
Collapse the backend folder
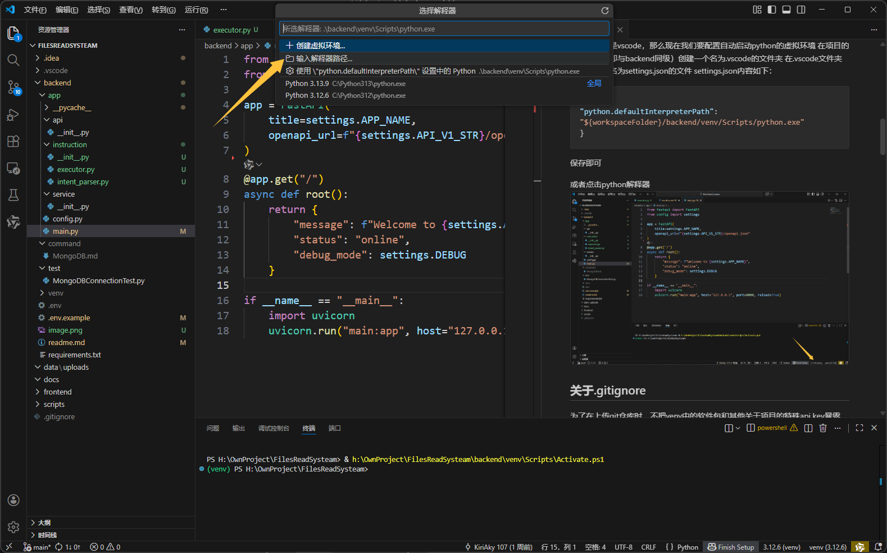pos(57,83)
